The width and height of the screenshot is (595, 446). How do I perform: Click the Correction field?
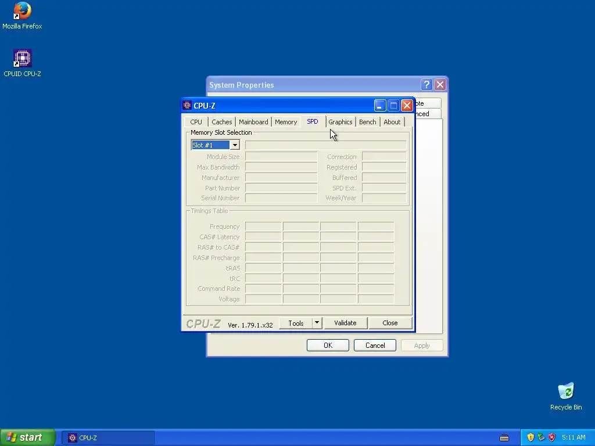click(x=384, y=156)
